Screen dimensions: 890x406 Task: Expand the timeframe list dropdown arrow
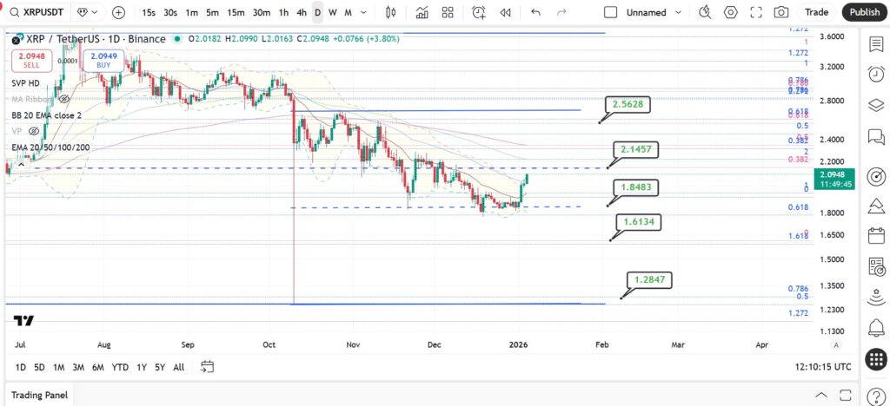tap(363, 12)
